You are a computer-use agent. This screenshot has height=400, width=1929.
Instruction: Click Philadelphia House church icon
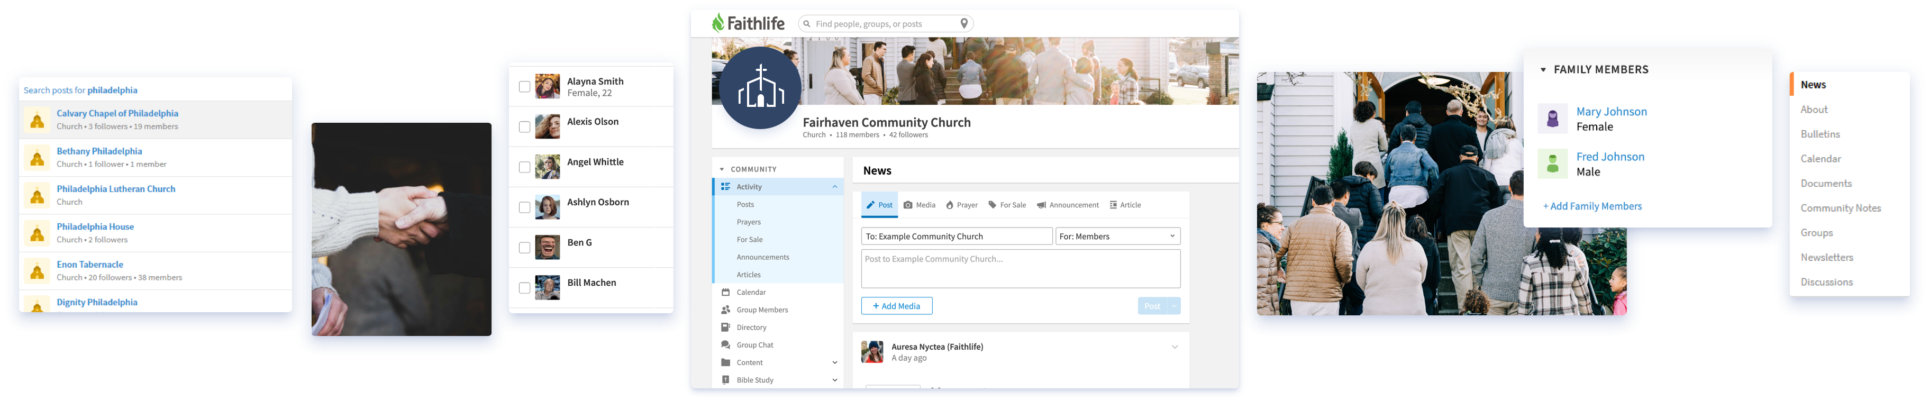(37, 233)
